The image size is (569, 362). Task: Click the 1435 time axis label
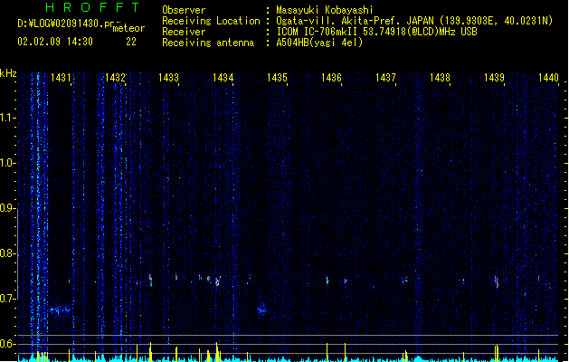point(277,78)
